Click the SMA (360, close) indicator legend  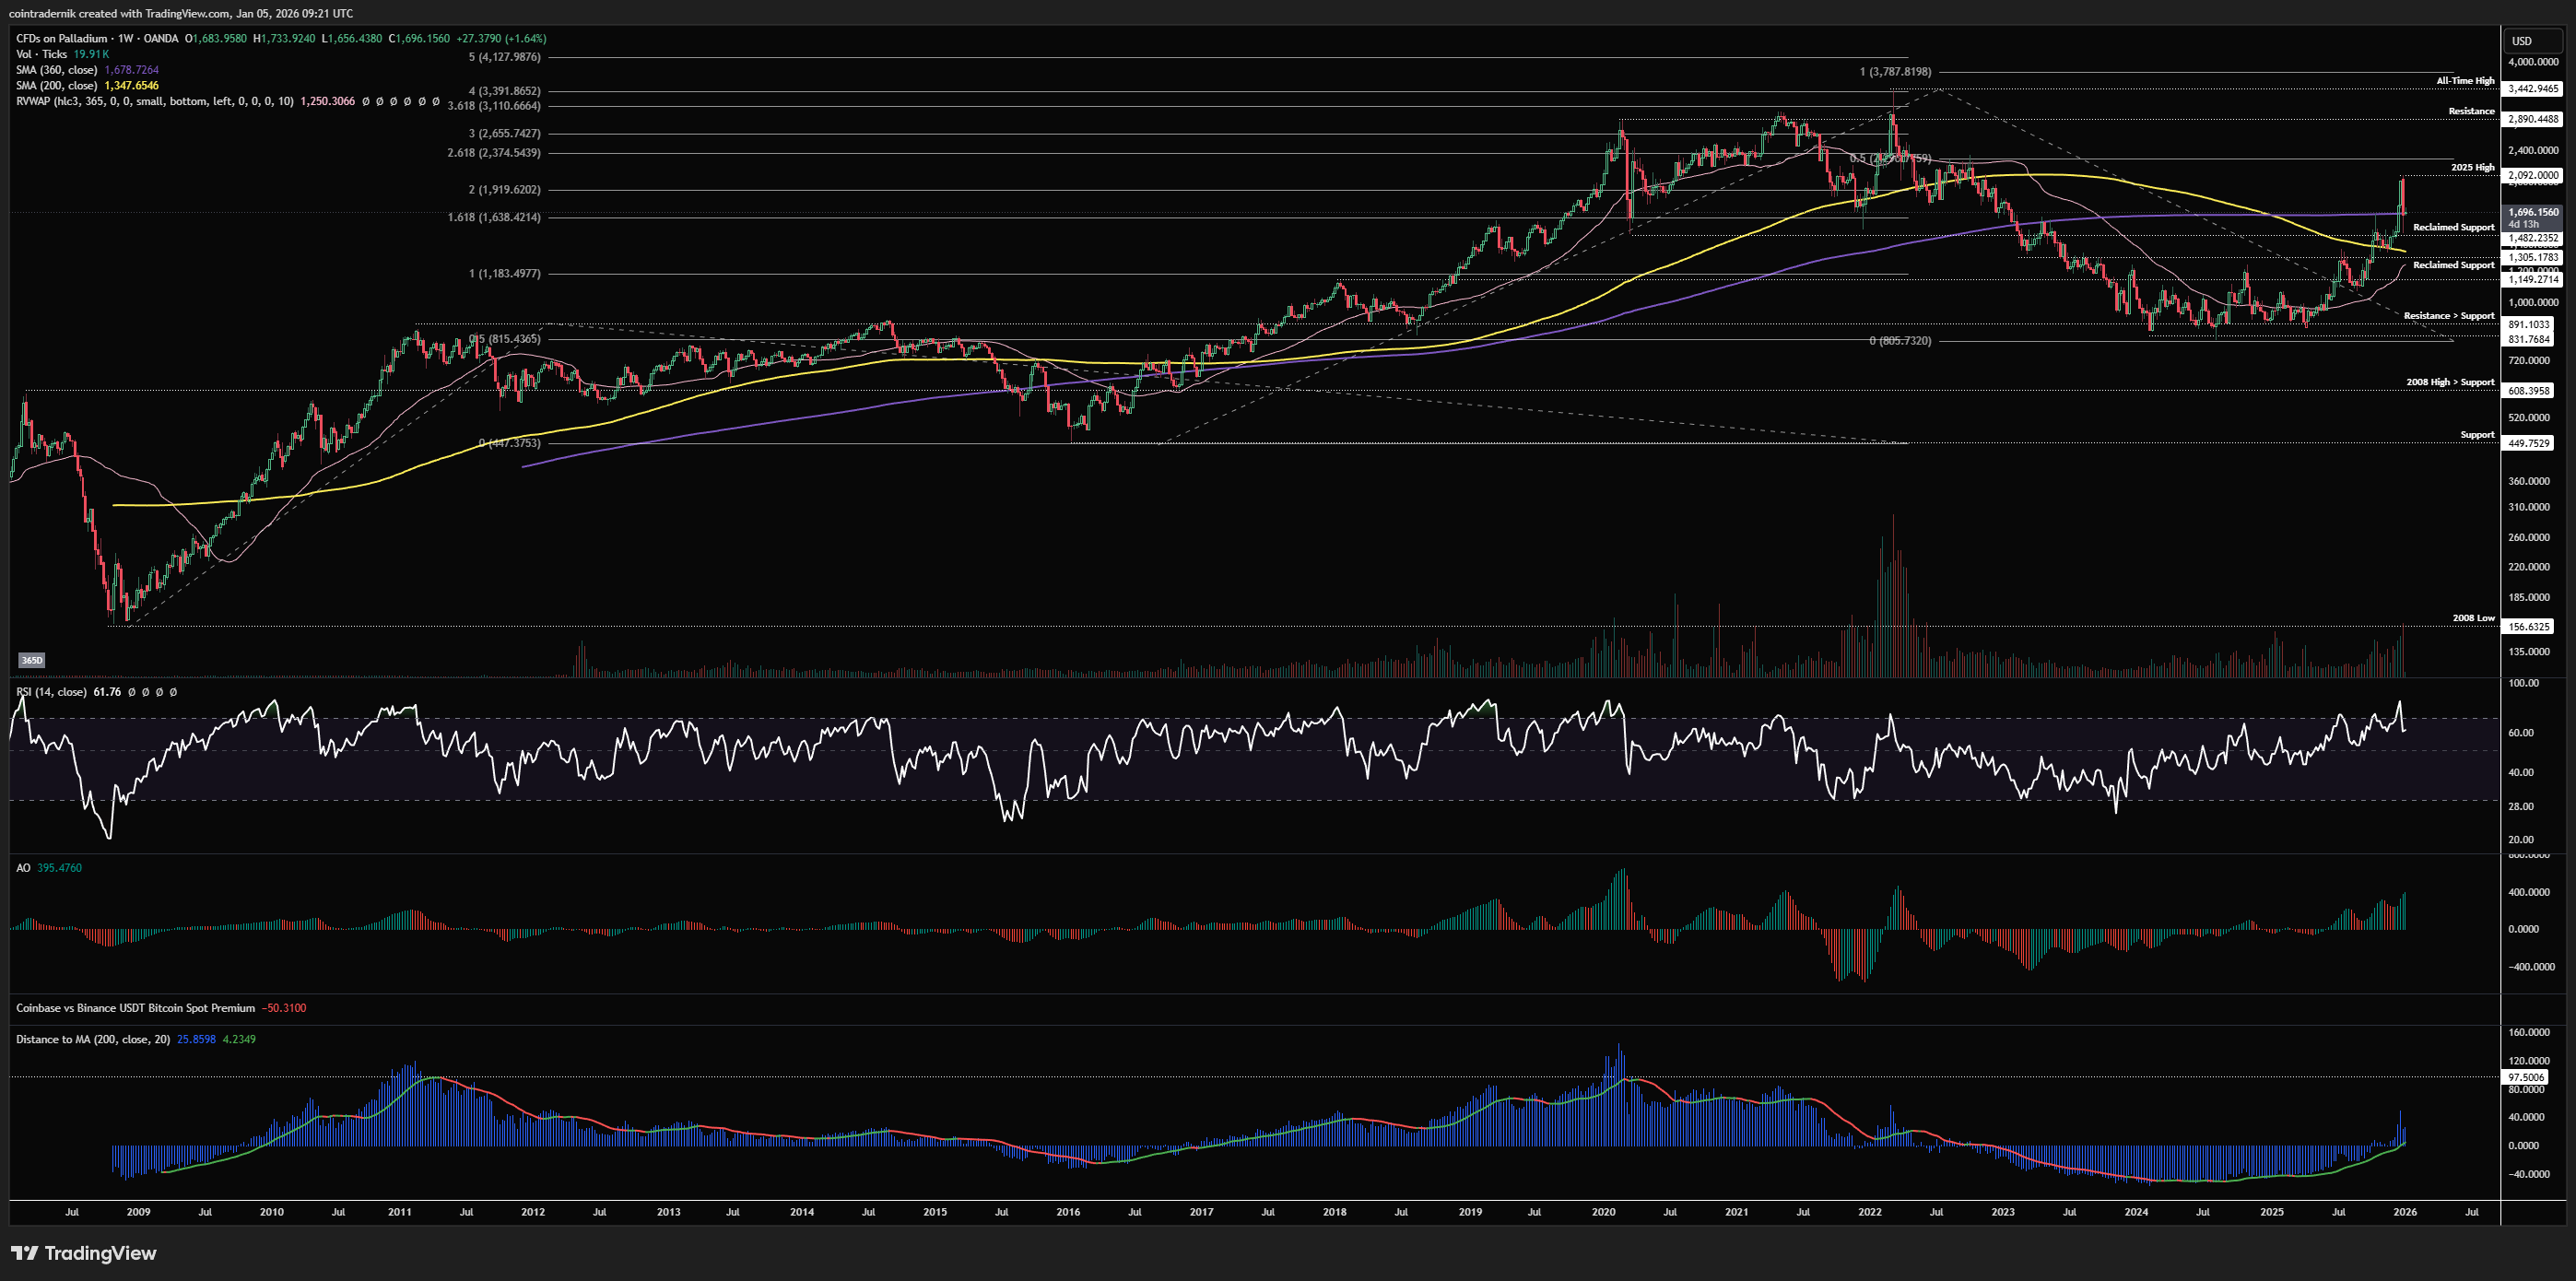tap(57, 70)
